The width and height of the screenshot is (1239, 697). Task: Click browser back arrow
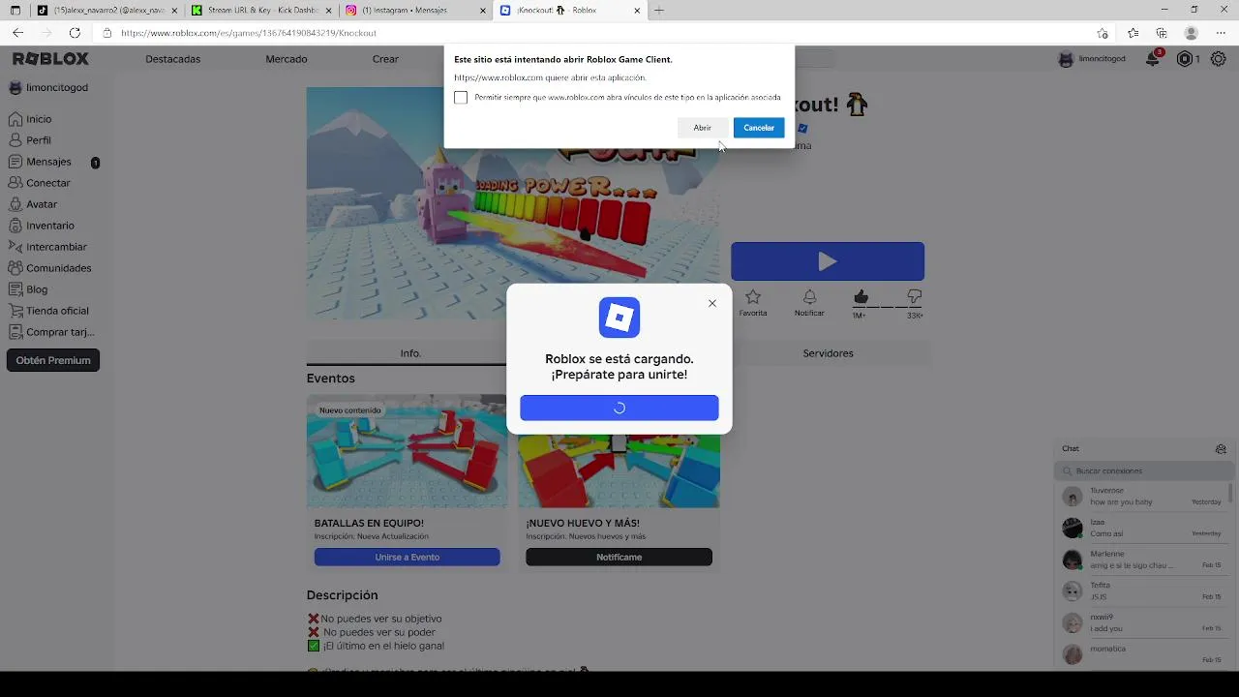point(17,33)
